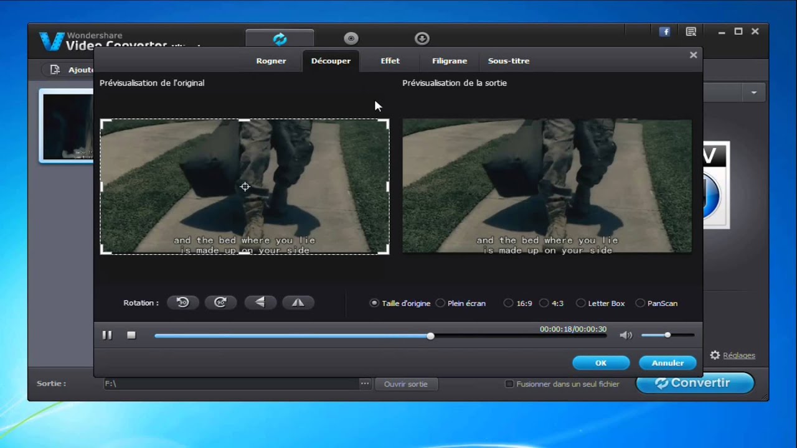This screenshot has height=448, width=797.
Task: Select Taille d'origine radio option
Action: [374, 303]
